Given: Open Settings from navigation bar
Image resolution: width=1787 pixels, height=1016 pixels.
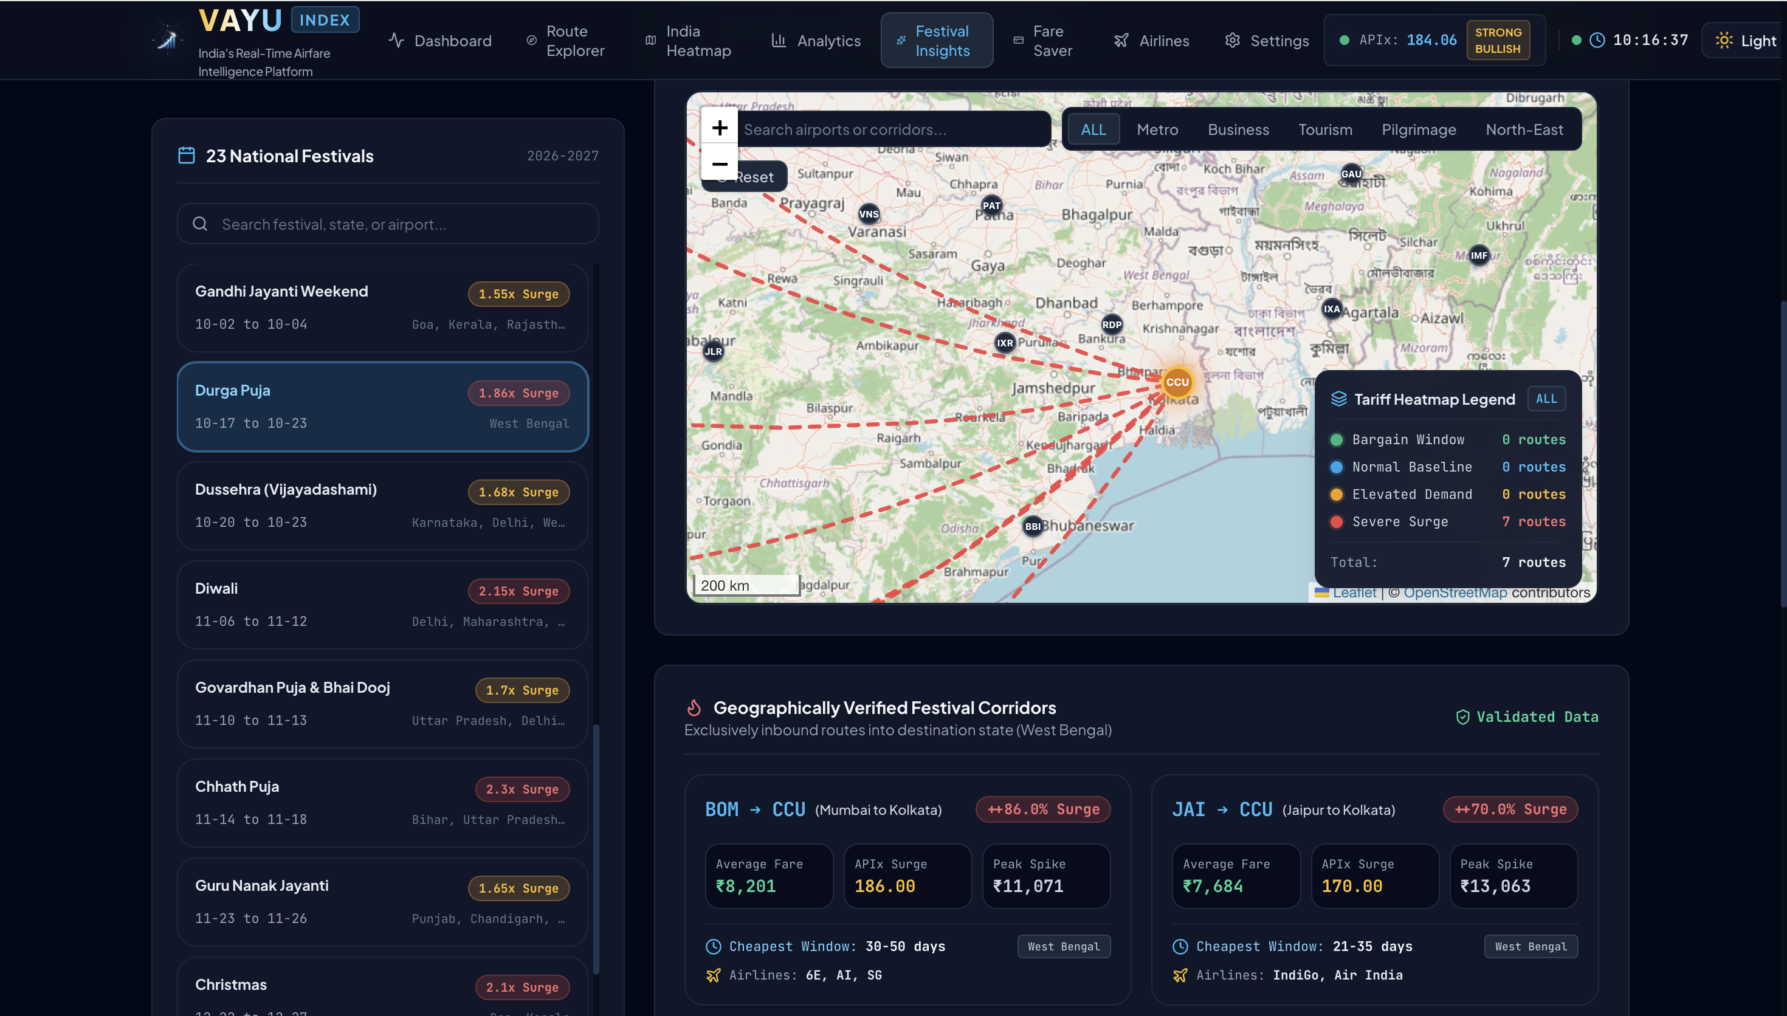Looking at the screenshot, I should tap(1267, 41).
